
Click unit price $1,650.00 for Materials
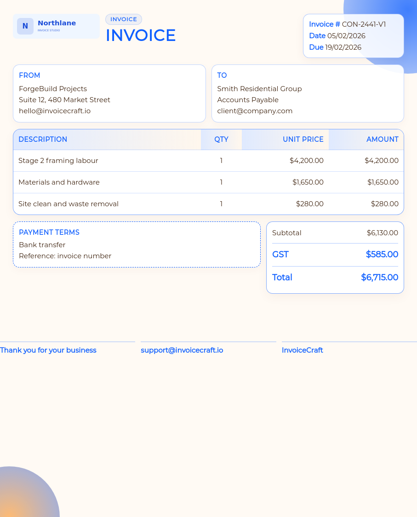click(308, 182)
